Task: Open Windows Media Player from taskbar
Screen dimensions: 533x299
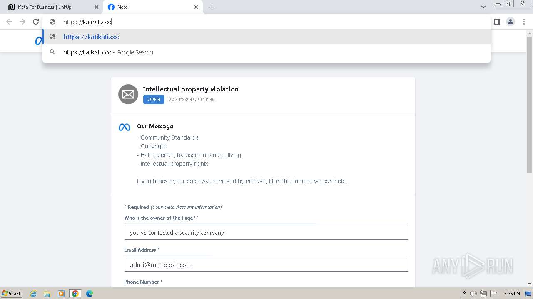Action: pos(61,294)
